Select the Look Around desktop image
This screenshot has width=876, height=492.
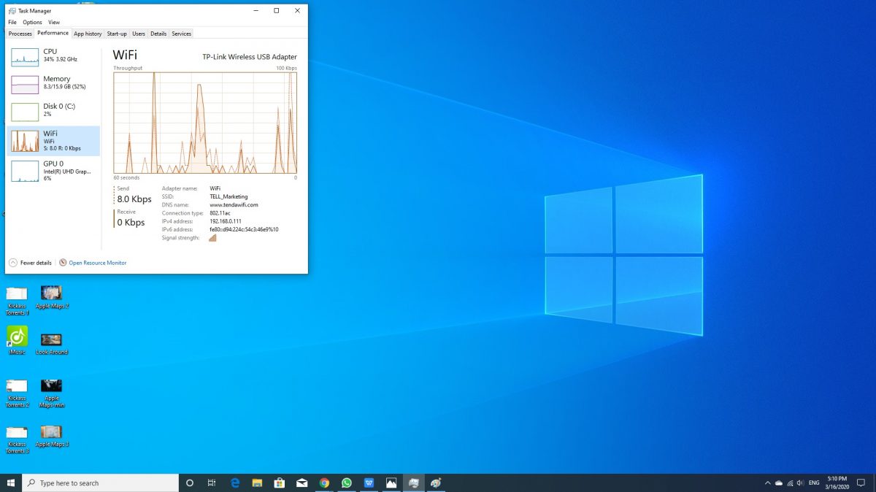click(51, 340)
